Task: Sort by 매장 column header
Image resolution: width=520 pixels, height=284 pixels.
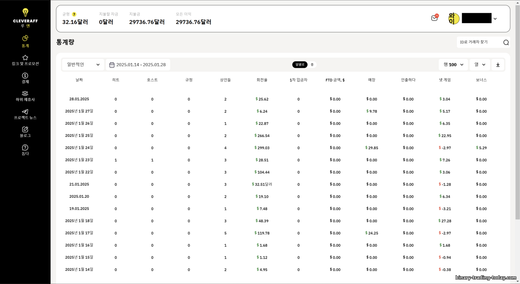Action: [x=372, y=80]
